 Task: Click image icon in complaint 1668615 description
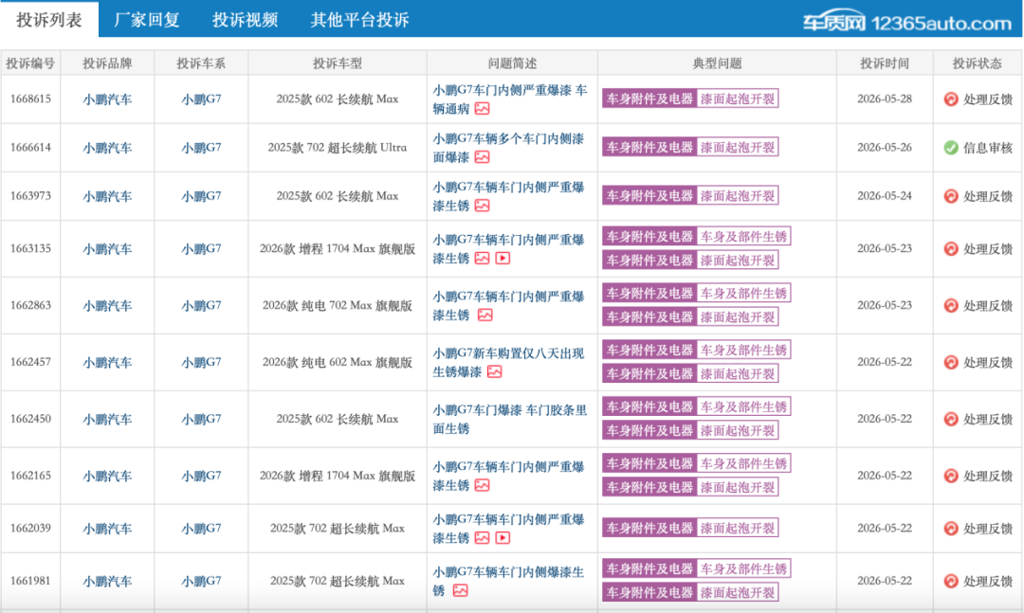pos(482,109)
